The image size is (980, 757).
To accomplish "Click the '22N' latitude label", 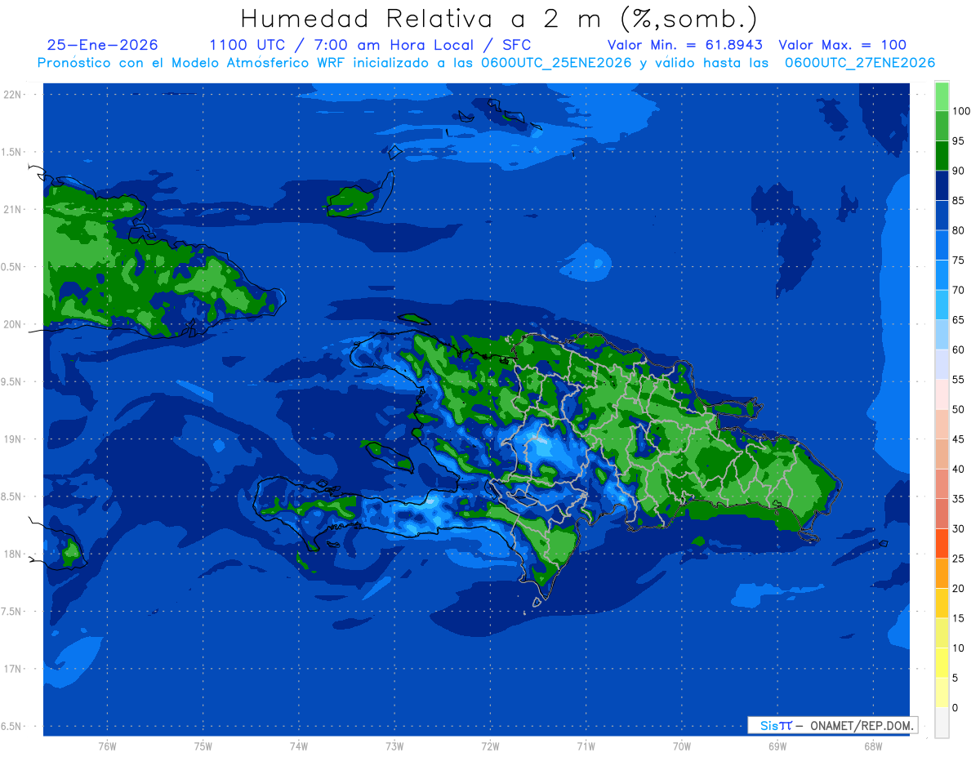I will click(x=13, y=95).
